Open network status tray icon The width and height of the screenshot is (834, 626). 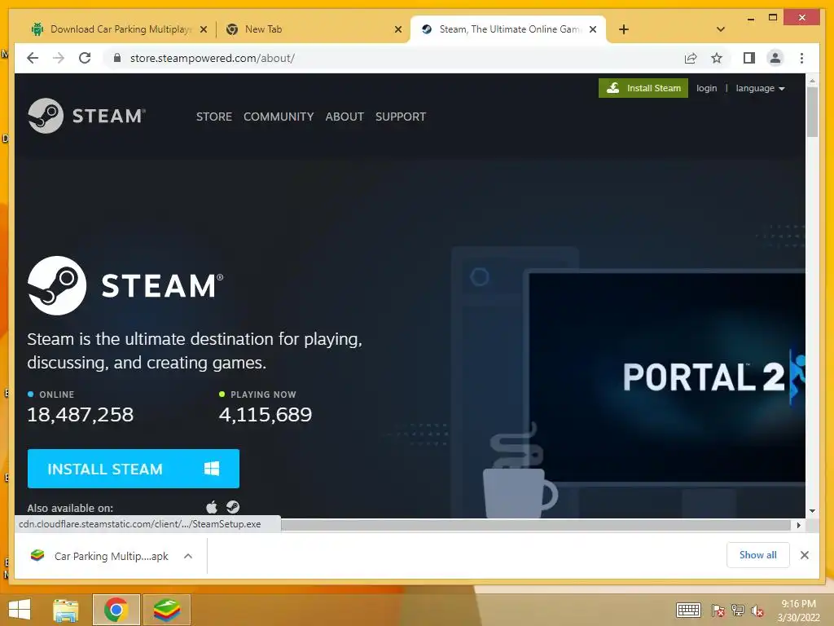pos(738,611)
